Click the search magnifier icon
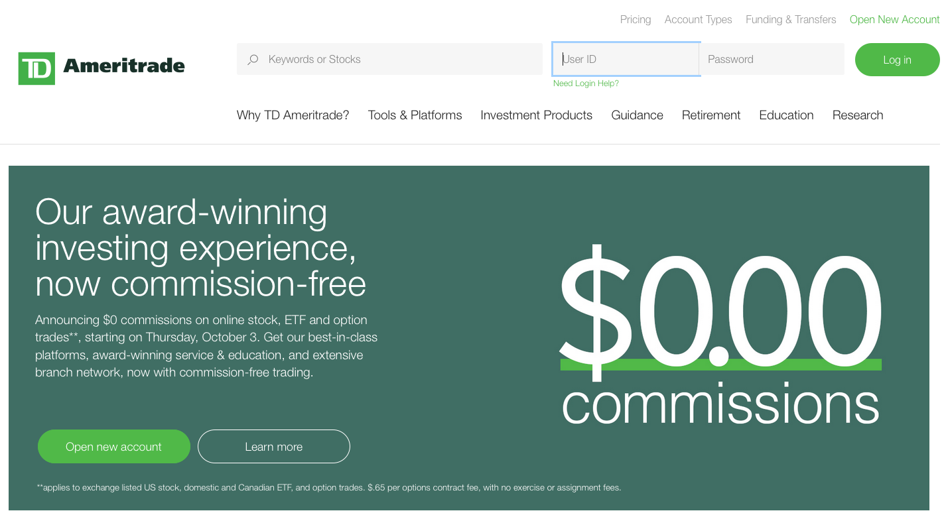This screenshot has height=517, width=946. pyautogui.click(x=253, y=60)
